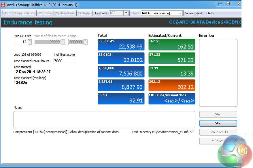Maximize the application window
Screen dimensions: 253x168
point(228,3)
